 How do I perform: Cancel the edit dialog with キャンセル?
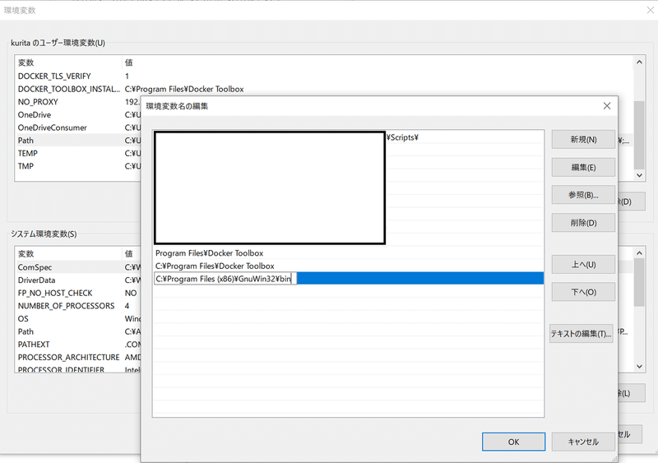click(x=583, y=442)
